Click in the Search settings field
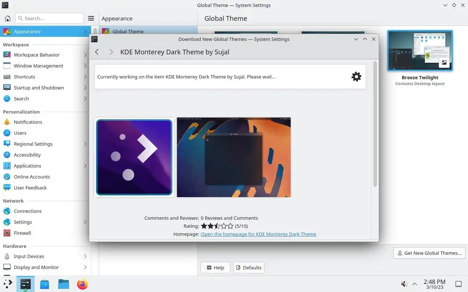The width and height of the screenshot is (468, 292). tap(49, 18)
